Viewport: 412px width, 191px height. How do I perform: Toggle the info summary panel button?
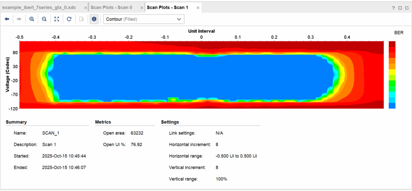point(94,19)
